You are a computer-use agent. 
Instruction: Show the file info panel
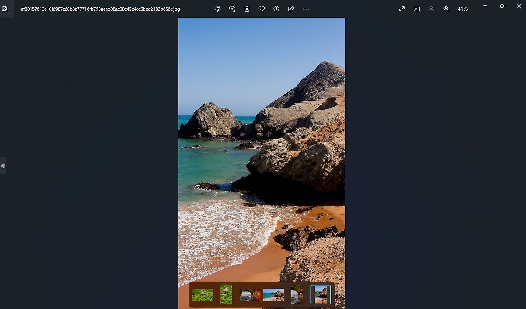[x=277, y=9]
